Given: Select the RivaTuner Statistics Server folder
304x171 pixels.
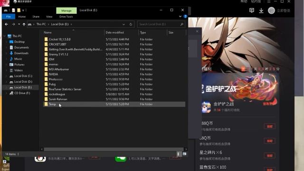Looking at the screenshot, I should coord(65,89).
